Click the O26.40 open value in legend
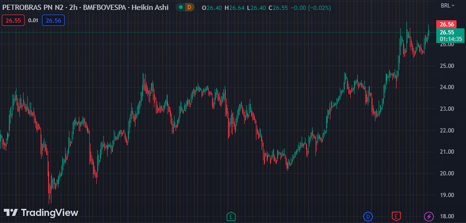 pos(212,8)
